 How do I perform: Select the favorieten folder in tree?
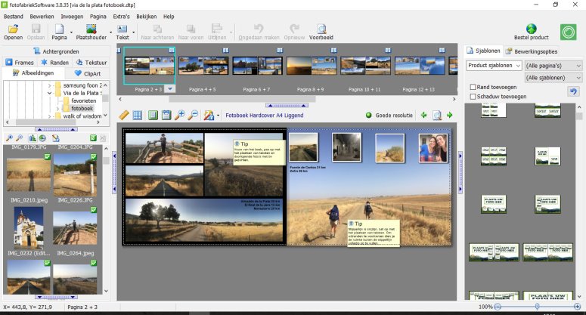[84, 100]
